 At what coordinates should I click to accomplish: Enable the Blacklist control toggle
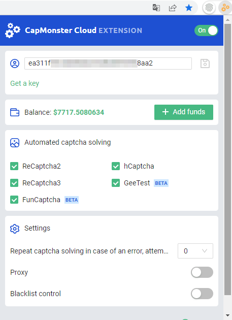point(202,294)
